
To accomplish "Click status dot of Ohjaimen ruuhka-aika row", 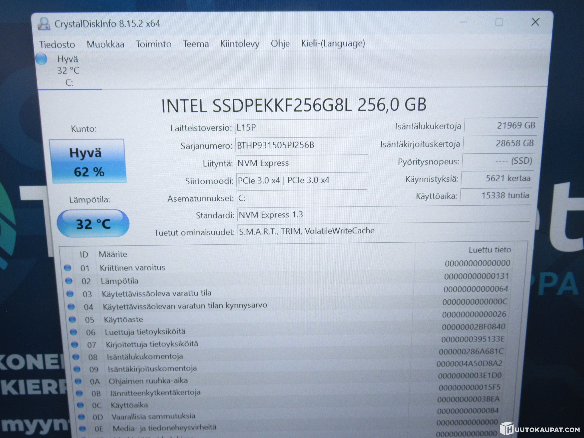I will 78,381.
